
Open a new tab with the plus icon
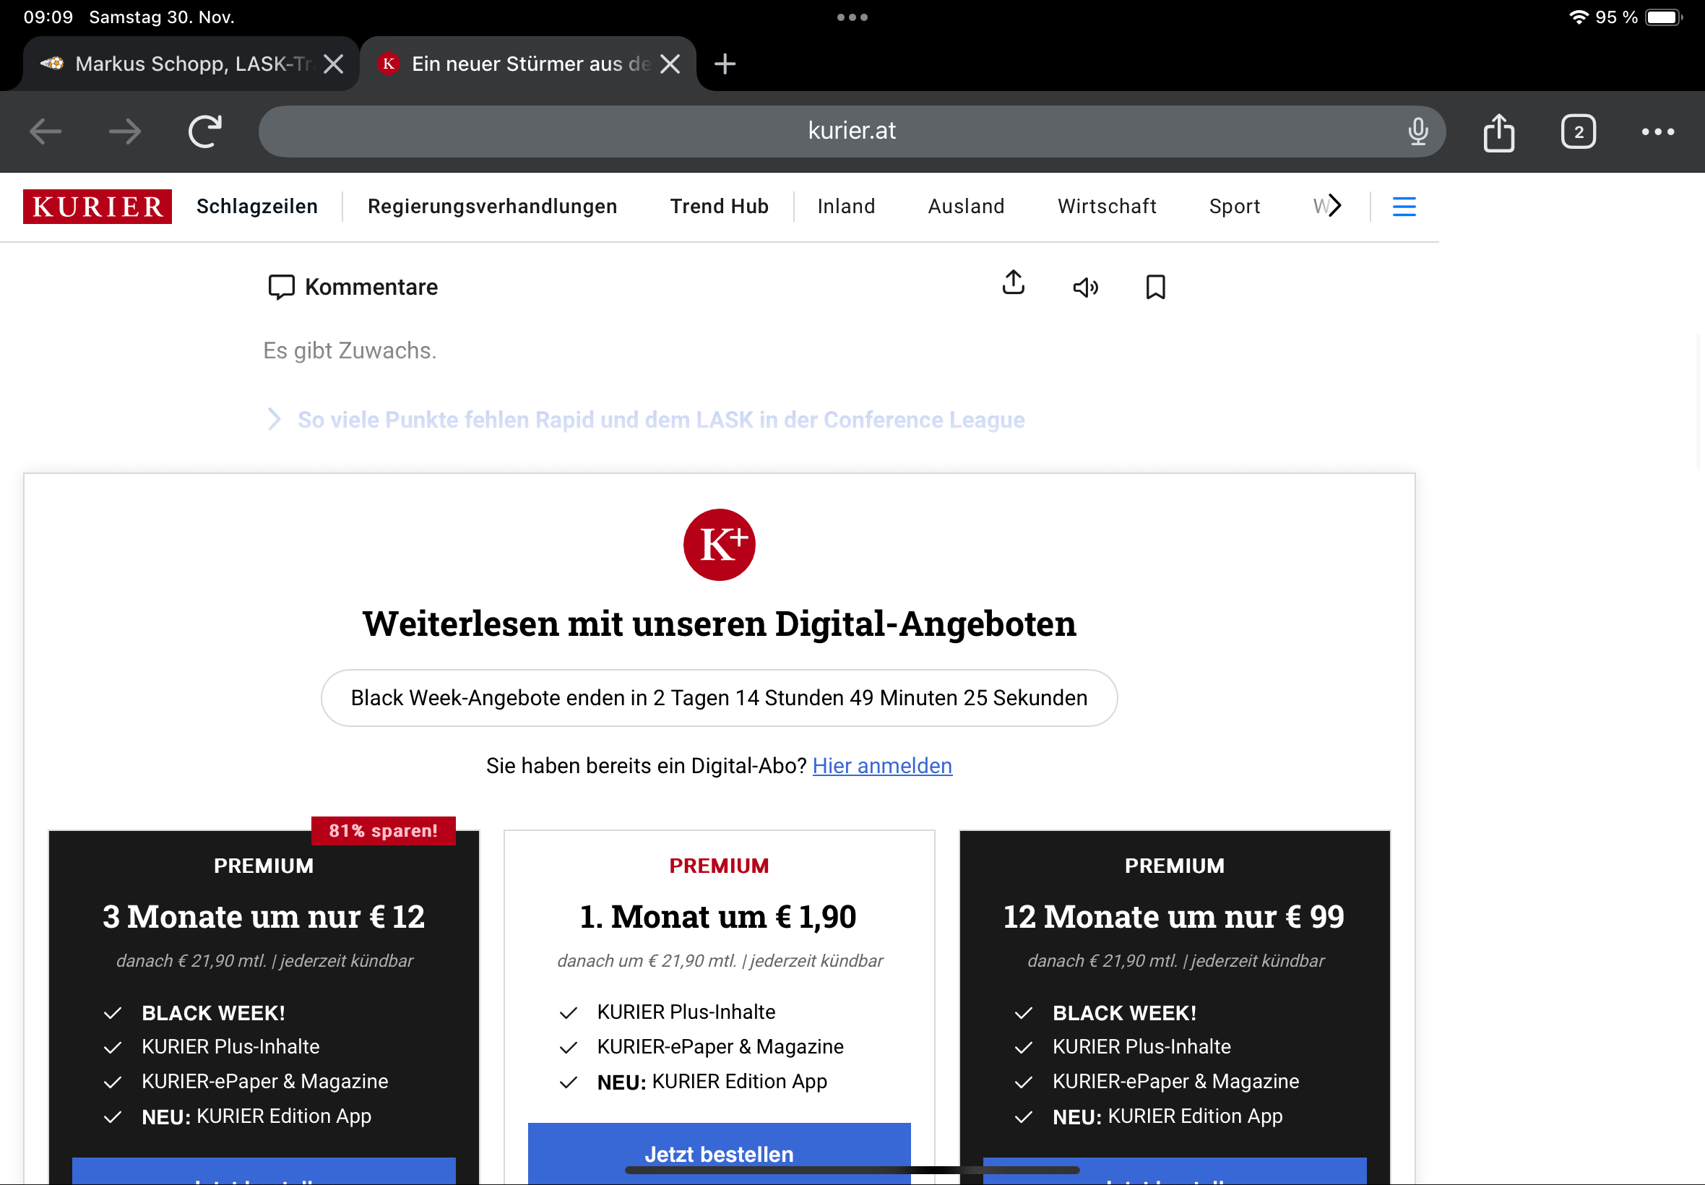pos(725,64)
